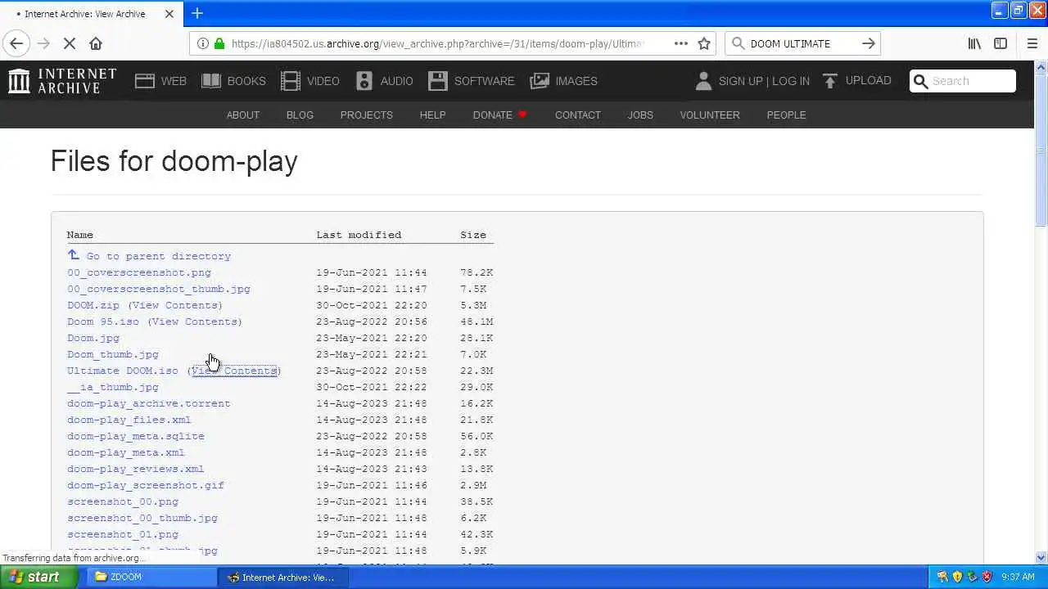The width and height of the screenshot is (1048, 589).
Task: Click the DONATE link
Action: pyautogui.click(x=499, y=115)
